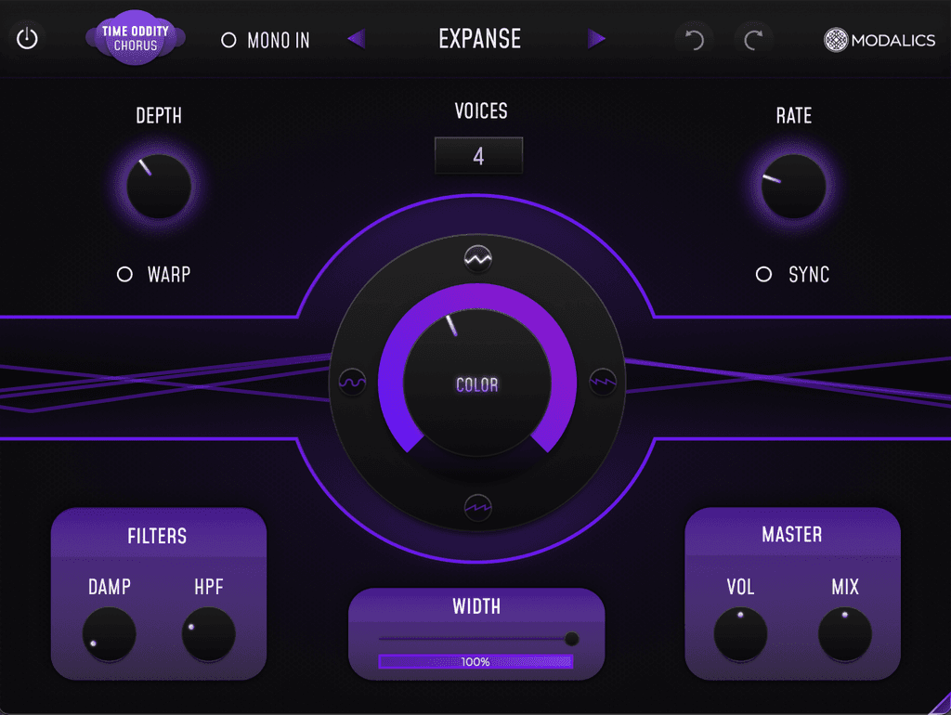This screenshot has width=951, height=715.
Task: Go to the next preset with right arrow
Action: [596, 39]
